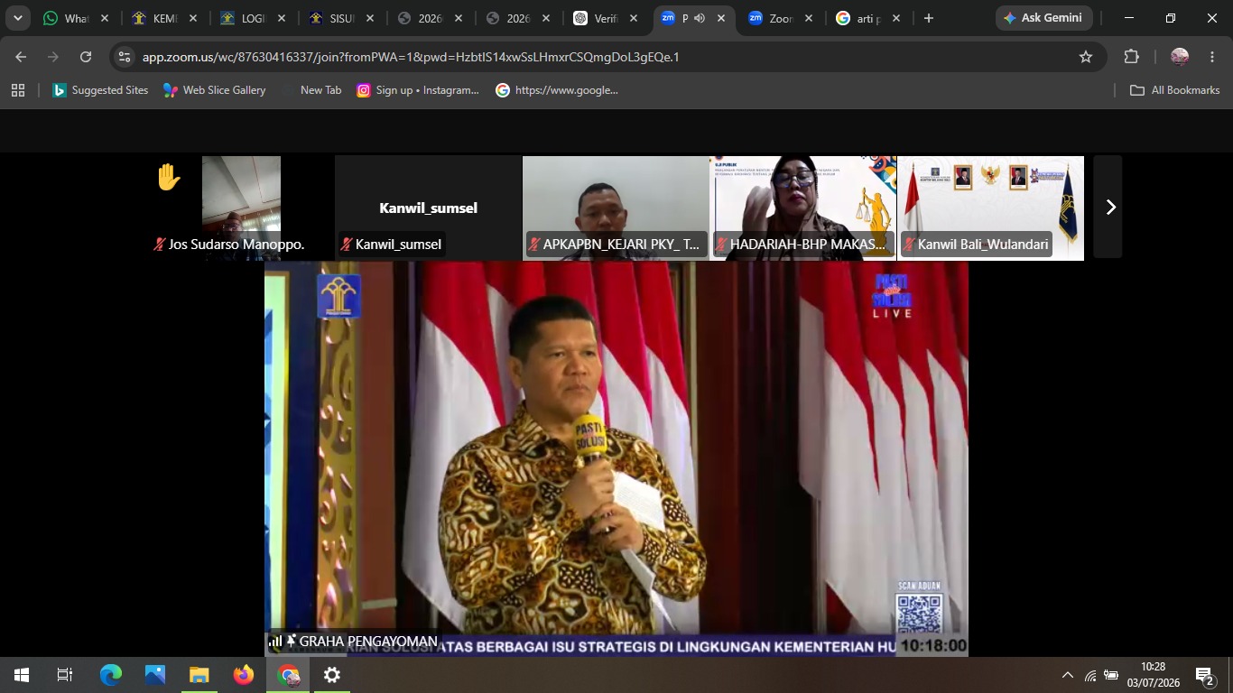Reload the Zoom meeting page

[x=86, y=57]
